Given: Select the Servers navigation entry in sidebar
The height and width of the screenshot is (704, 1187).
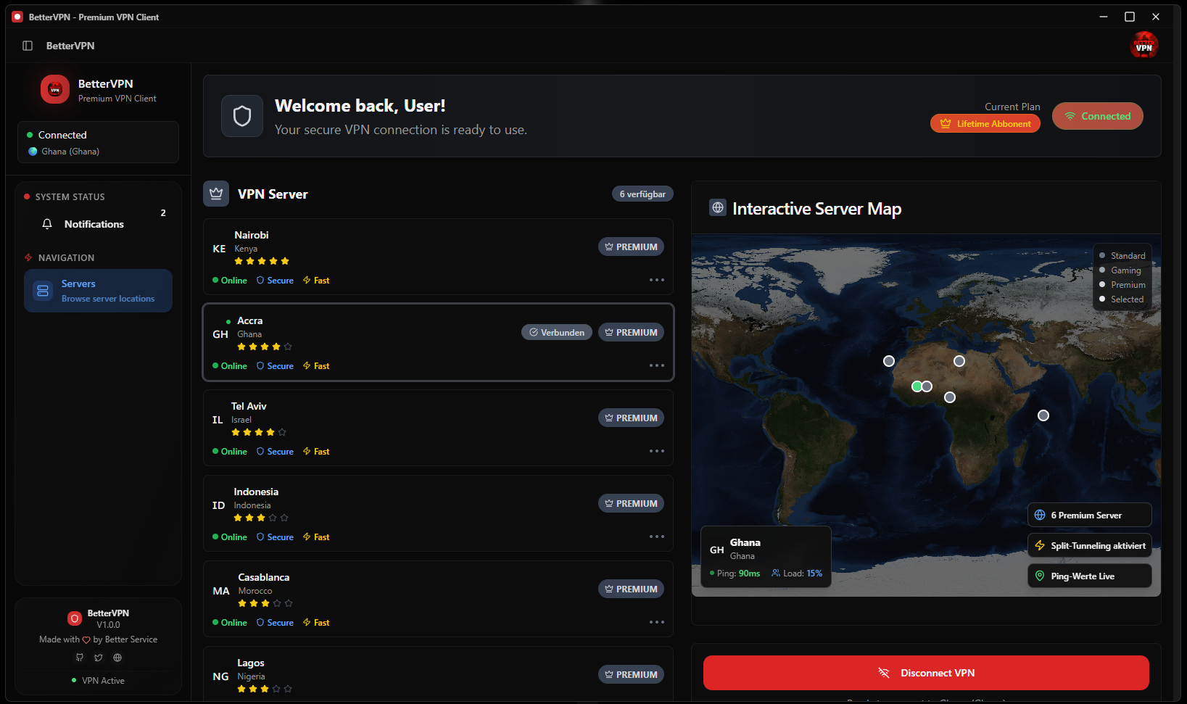Looking at the screenshot, I should (x=98, y=290).
